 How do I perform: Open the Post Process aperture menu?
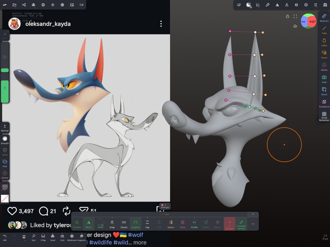pos(62,5)
